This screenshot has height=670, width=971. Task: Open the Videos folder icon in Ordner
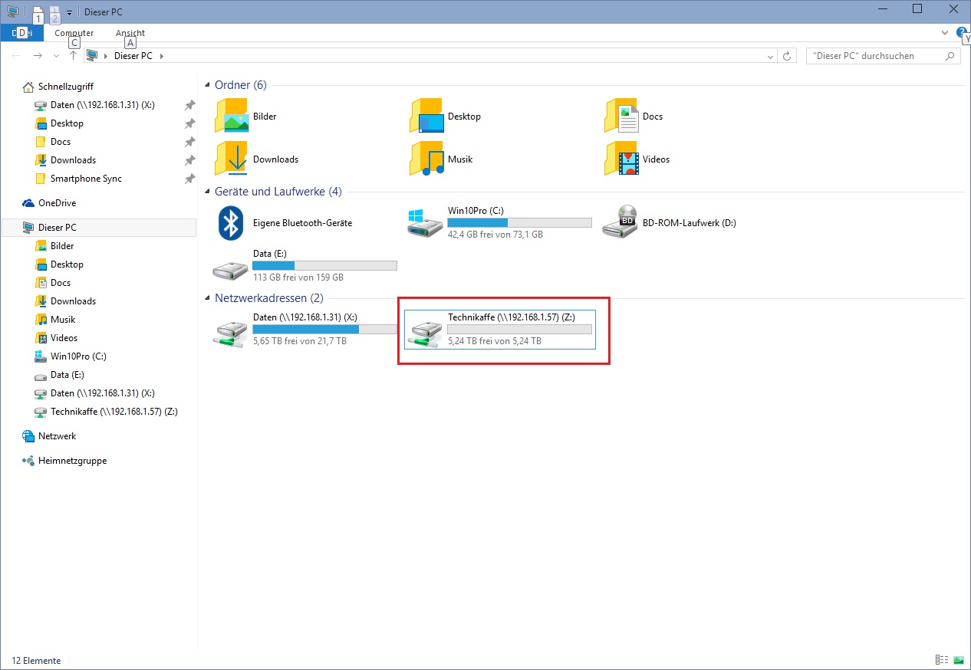pyautogui.click(x=621, y=159)
